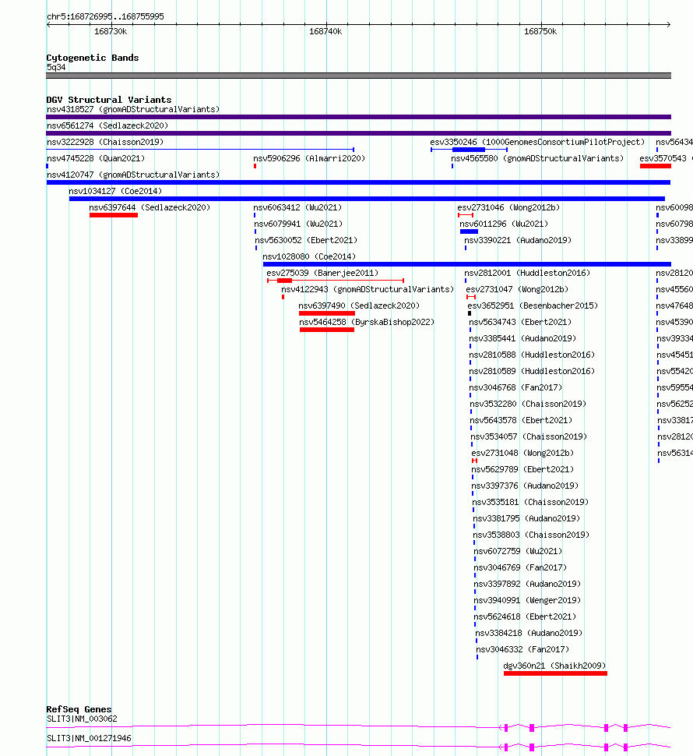
Task: Open nsv3390221 (Audano2019) variant
Action: click(518, 241)
